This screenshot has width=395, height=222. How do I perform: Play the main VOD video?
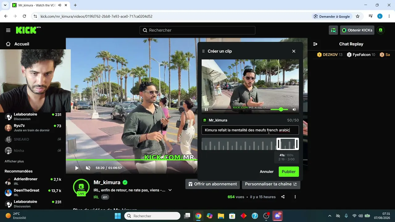click(x=77, y=168)
